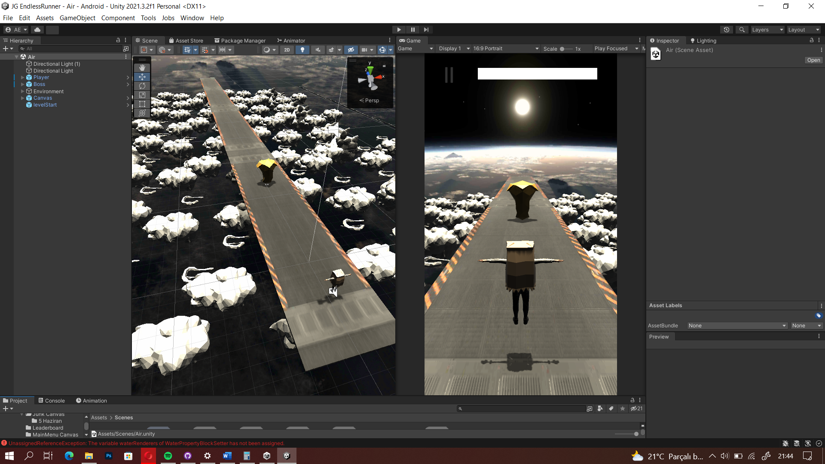The width and height of the screenshot is (825, 464).
Task: Toggle scene lighting in the Scene toolbar
Action: pyautogui.click(x=302, y=50)
